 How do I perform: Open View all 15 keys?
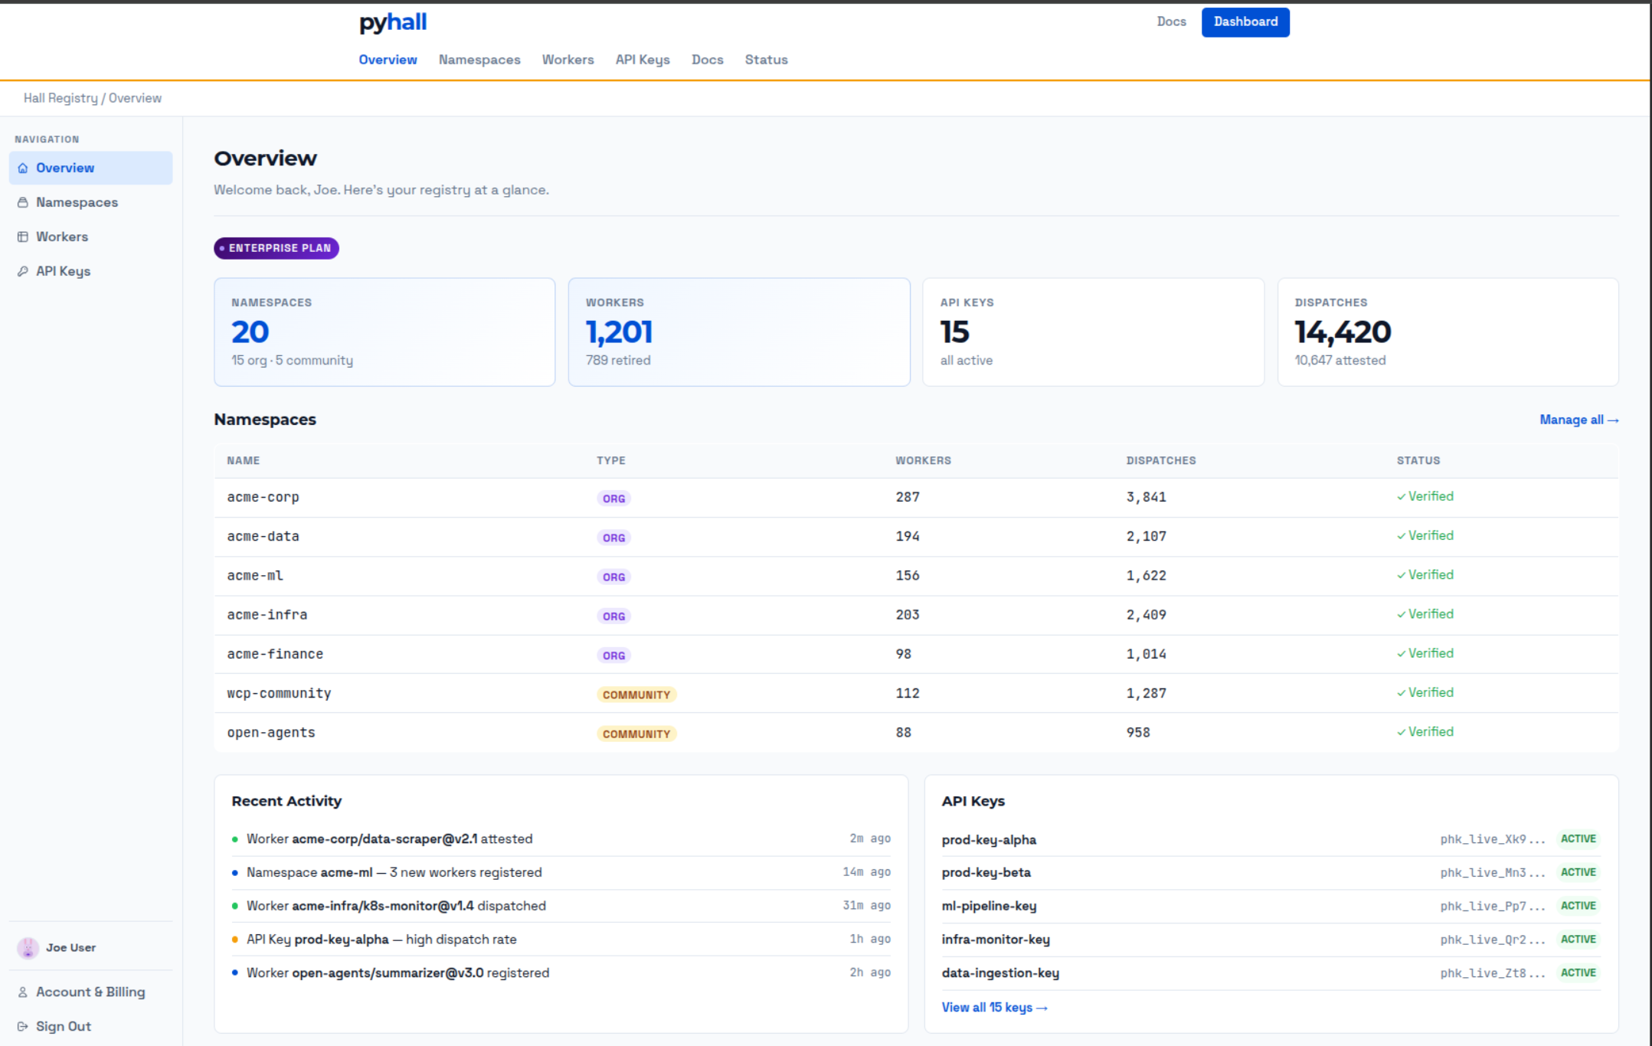coord(995,1007)
